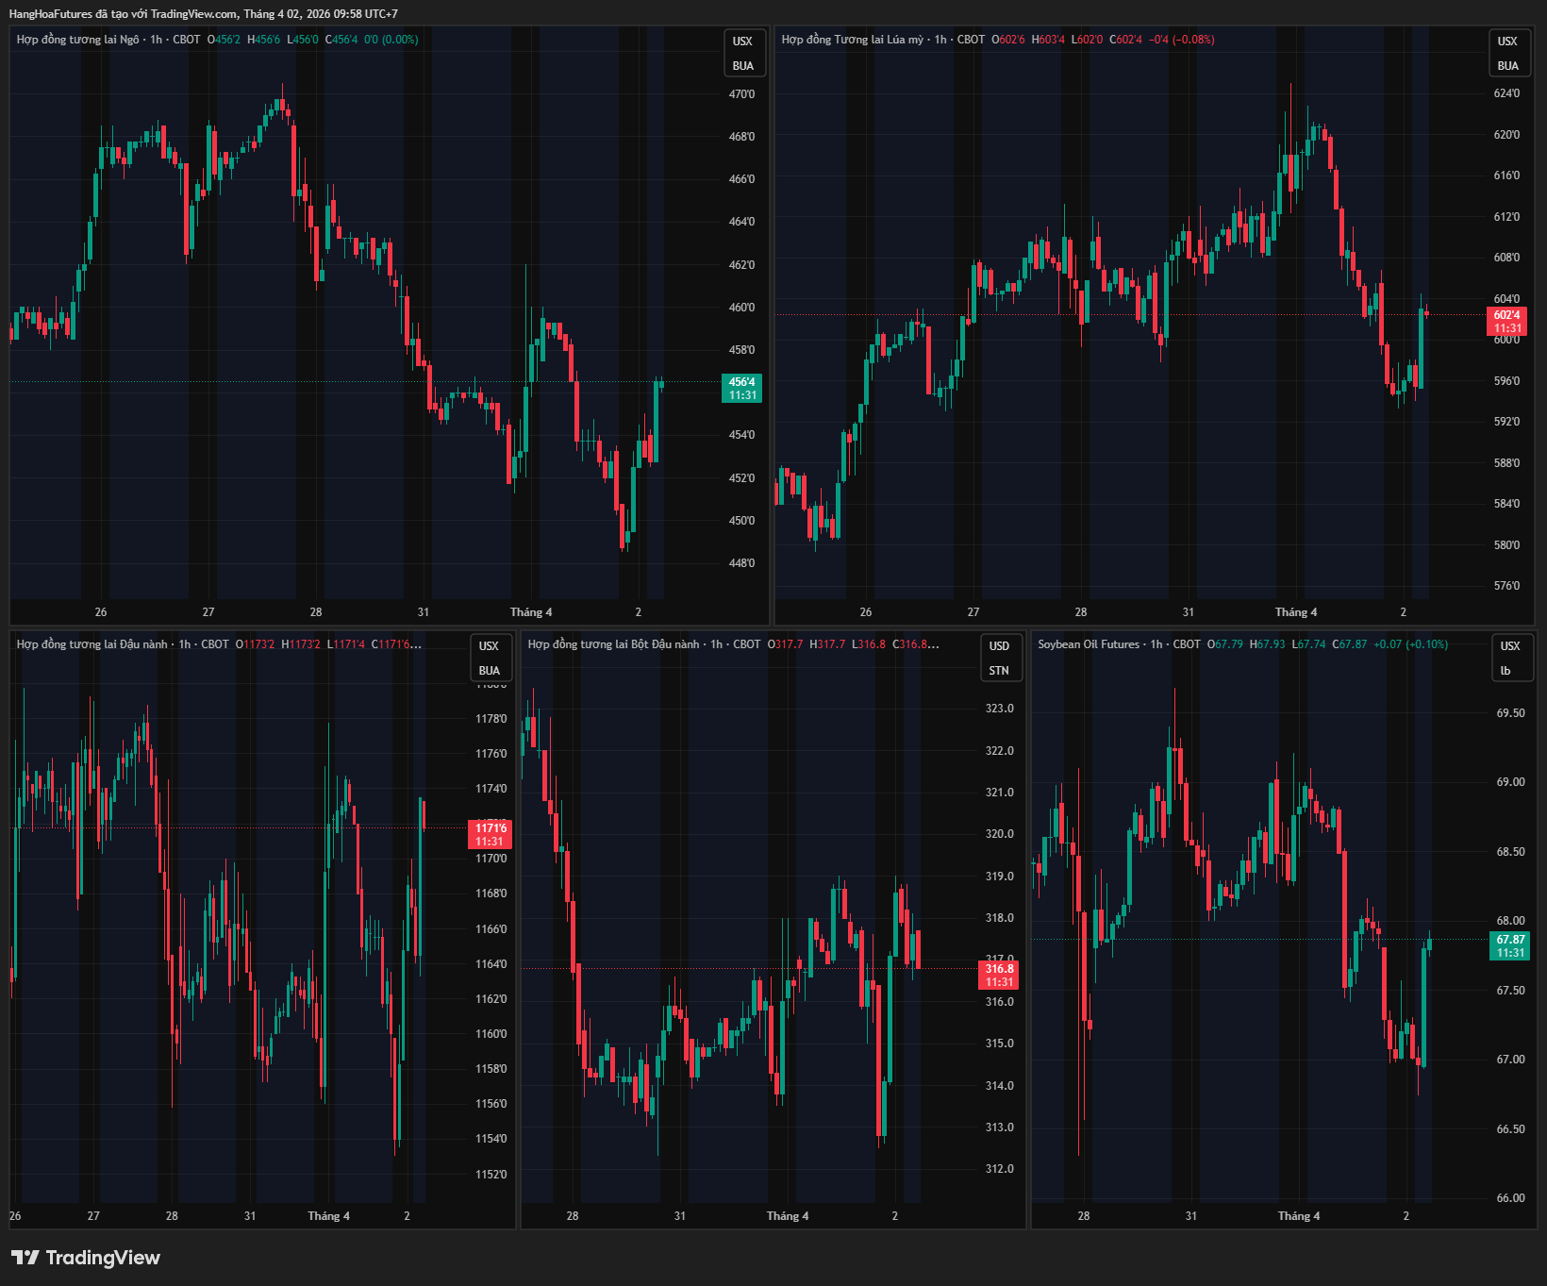Click the soybean low value 'L1171'4'
Screen dimensions: 1547x1286
(345, 644)
